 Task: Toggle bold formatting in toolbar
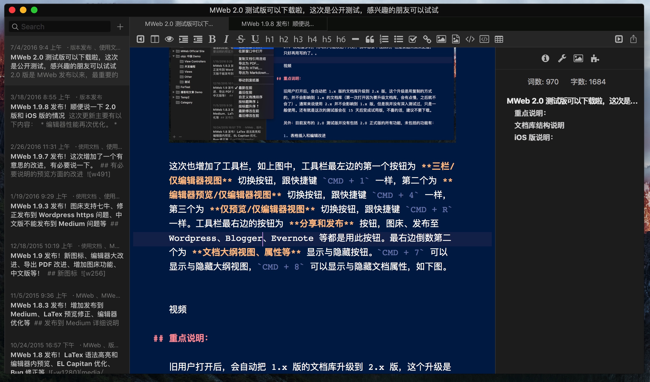tap(212, 39)
